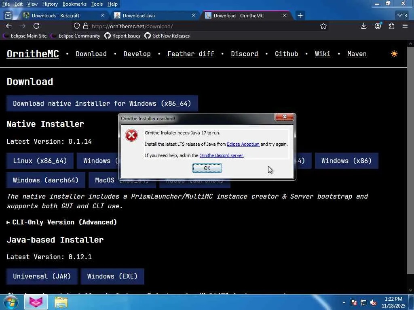
Task: Open the Ornithe Discord server link
Action: 221,155
